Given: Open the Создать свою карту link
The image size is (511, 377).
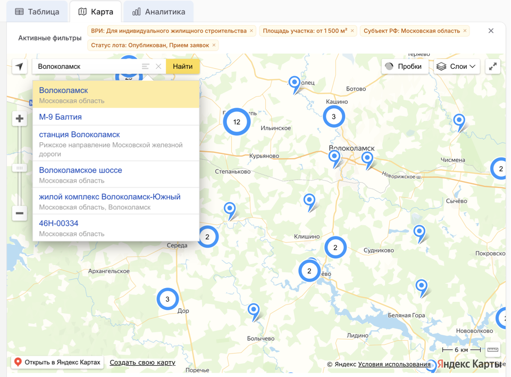Looking at the screenshot, I should 143,363.
